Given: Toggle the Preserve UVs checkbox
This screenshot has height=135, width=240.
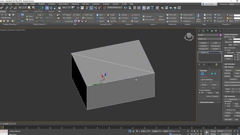Looking at the screenshot, I should pyautogui.click(x=225, y=110).
